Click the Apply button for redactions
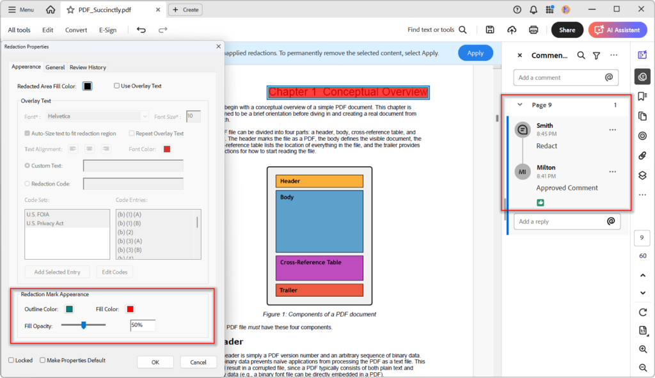The width and height of the screenshot is (655, 378). (475, 52)
